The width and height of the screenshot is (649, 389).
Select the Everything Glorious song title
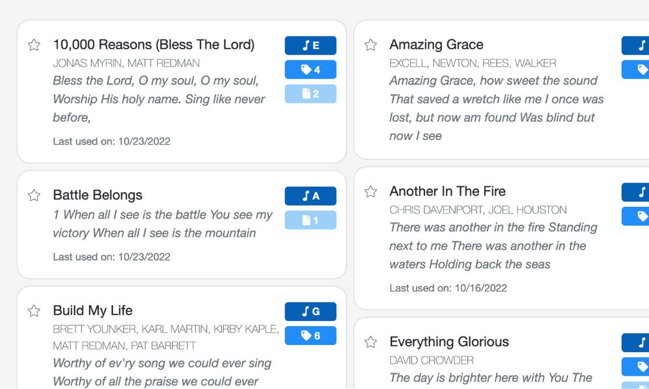448,342
